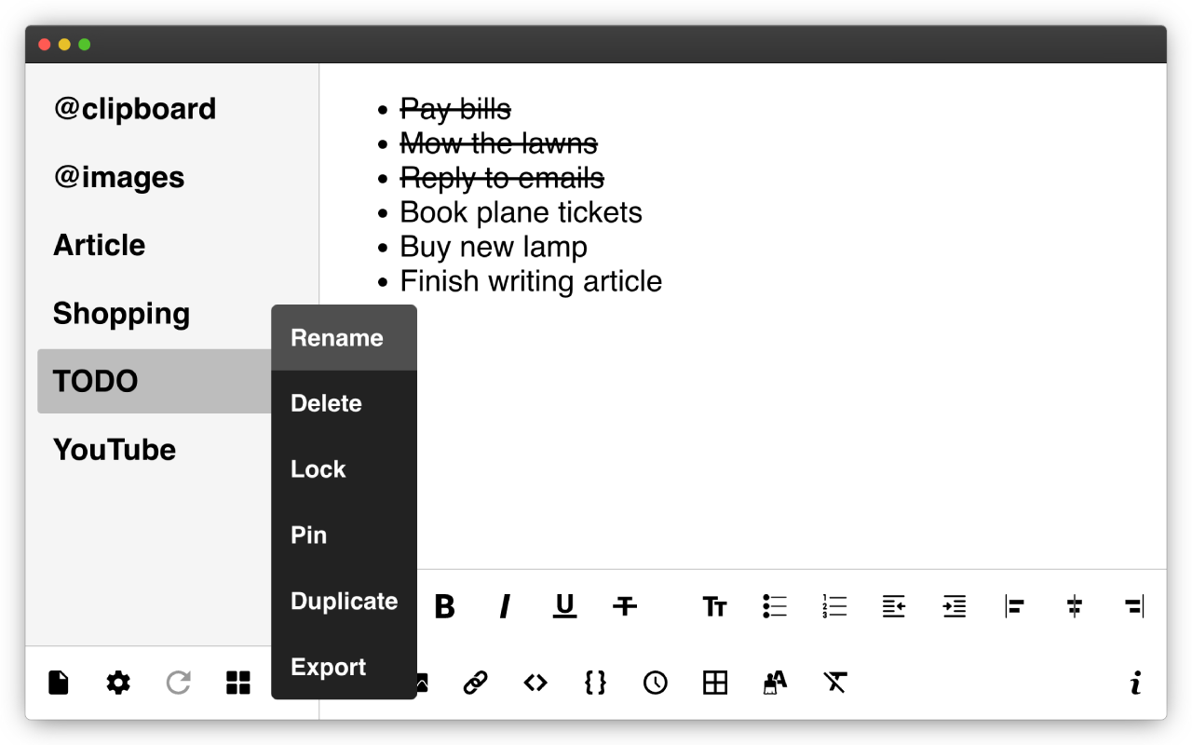Decrease indent with the outdent icon

coord(894,607)
